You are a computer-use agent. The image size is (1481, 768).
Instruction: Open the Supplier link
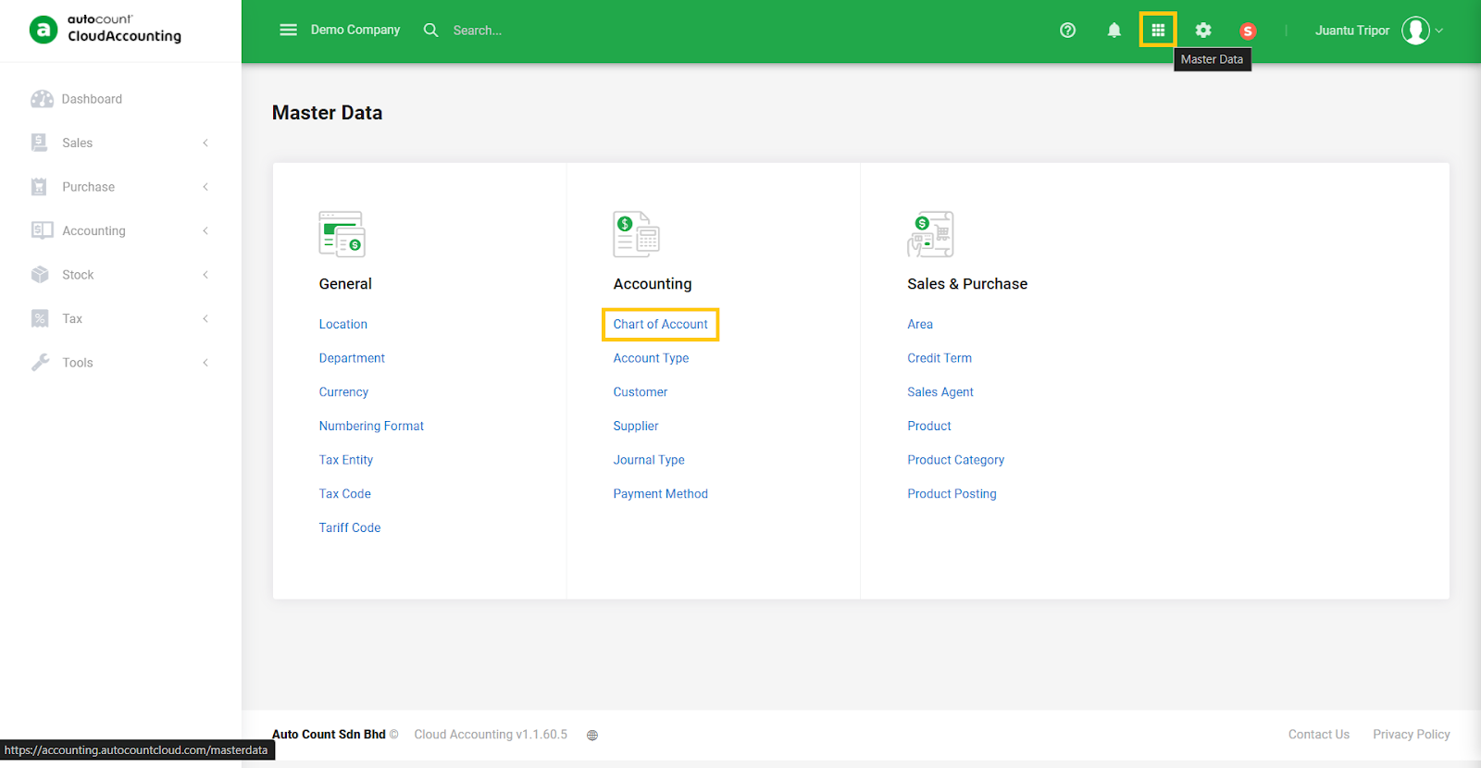[636, 426]
